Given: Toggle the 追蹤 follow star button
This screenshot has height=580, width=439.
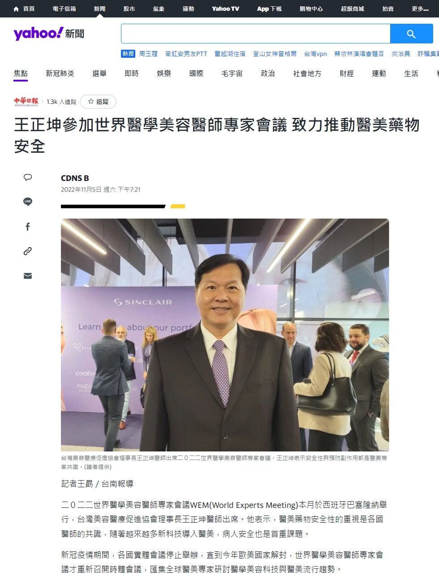Looking at the screenshot, I should tap(98, 102).
